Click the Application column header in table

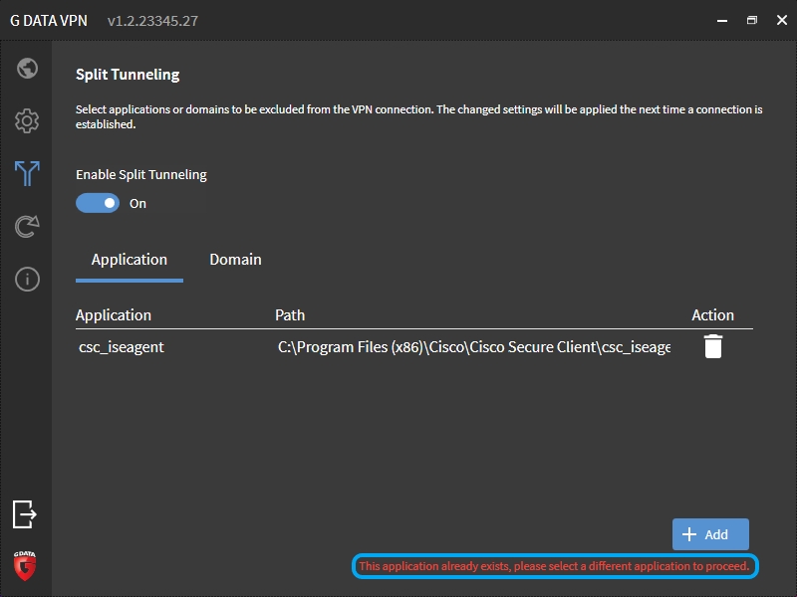pos(114,315)
